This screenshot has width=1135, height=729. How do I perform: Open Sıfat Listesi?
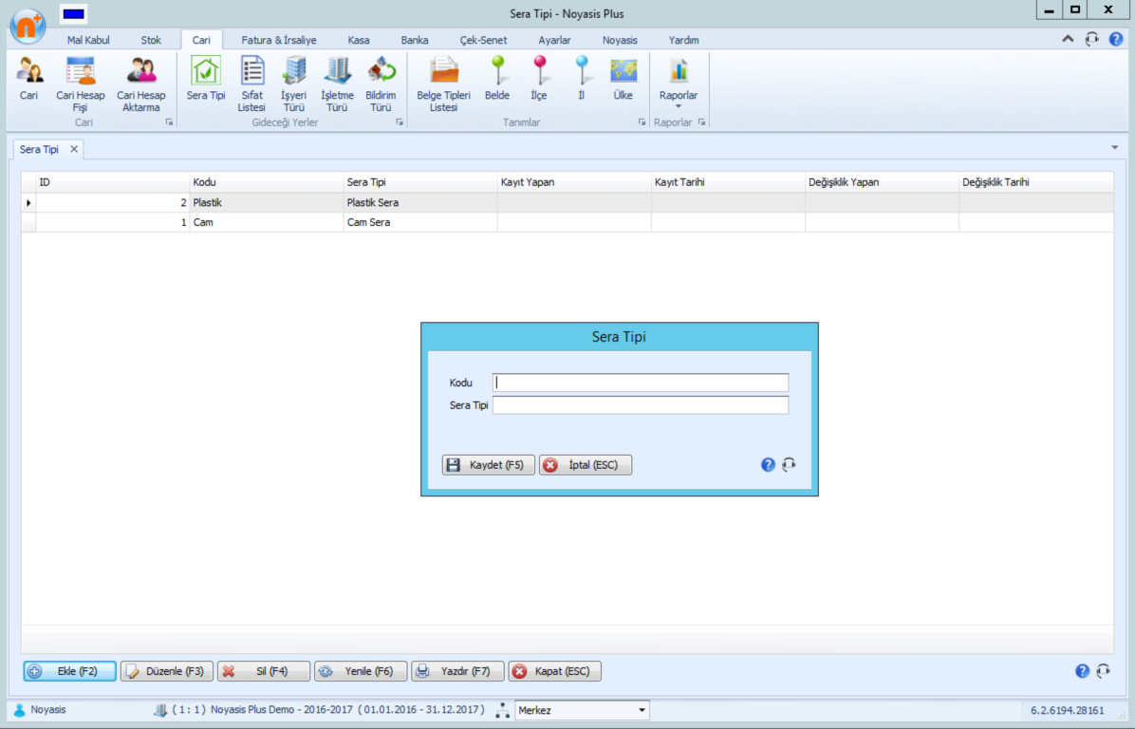click(x=251, y=84)
